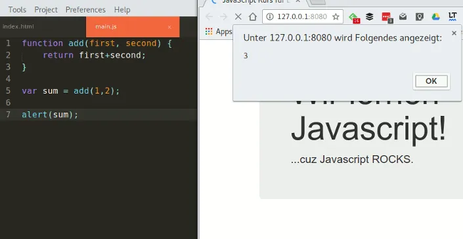Screen dimensions: 463x239
Task: Click the 'second' parameter on line 1
Action: [x=141, y=43]
